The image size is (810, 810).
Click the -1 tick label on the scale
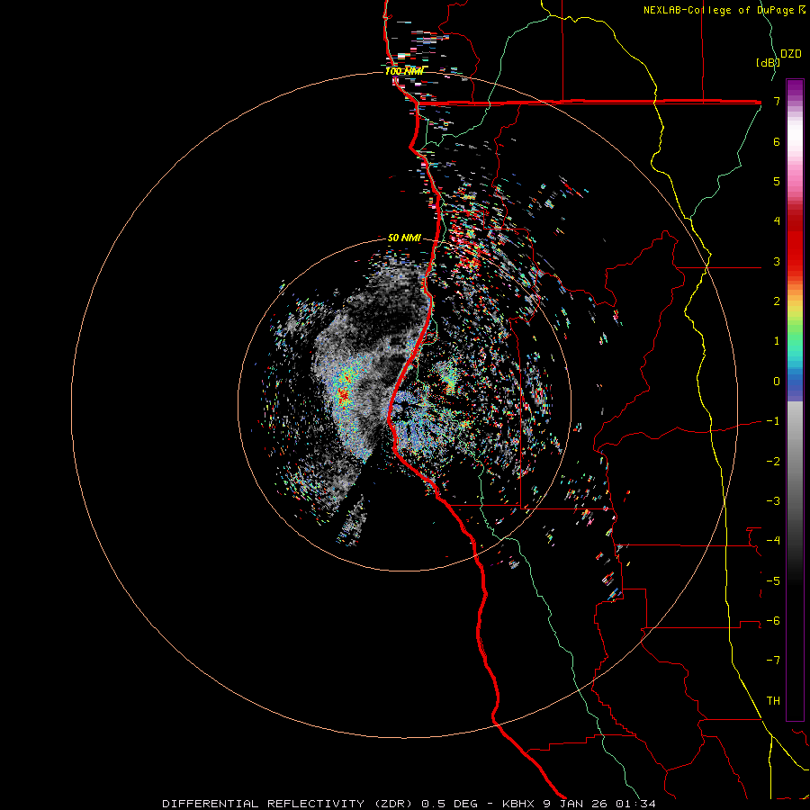tap(773, 421)
